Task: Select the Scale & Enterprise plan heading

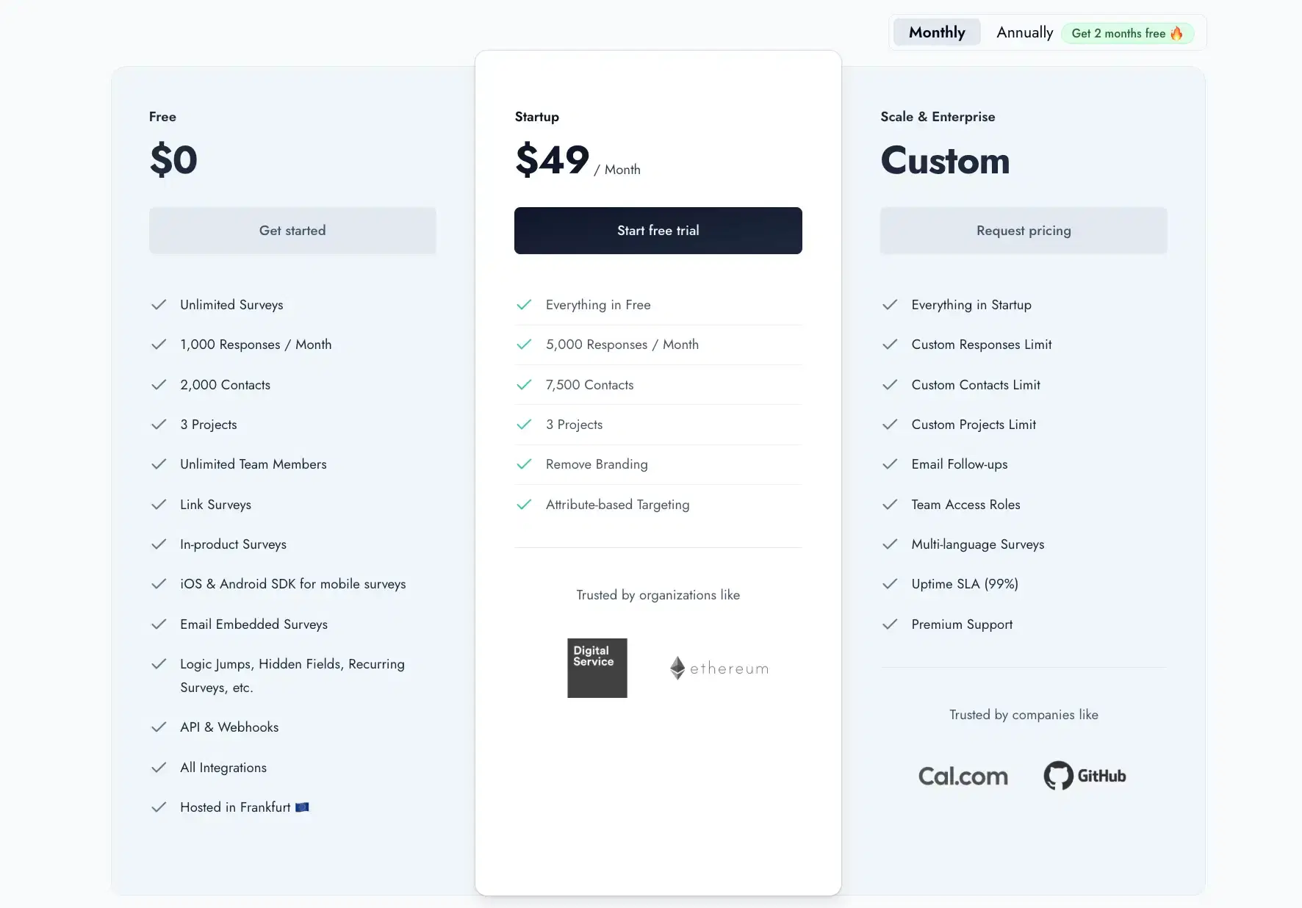Action: [938, 116]
